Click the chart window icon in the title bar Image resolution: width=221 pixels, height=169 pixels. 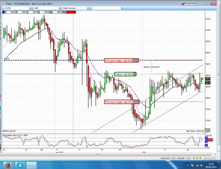(4, 4)
